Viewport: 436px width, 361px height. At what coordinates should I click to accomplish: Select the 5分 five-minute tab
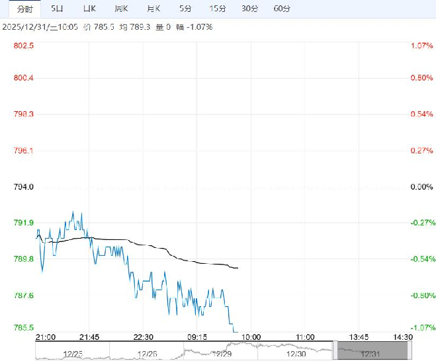tap(185, 9)
